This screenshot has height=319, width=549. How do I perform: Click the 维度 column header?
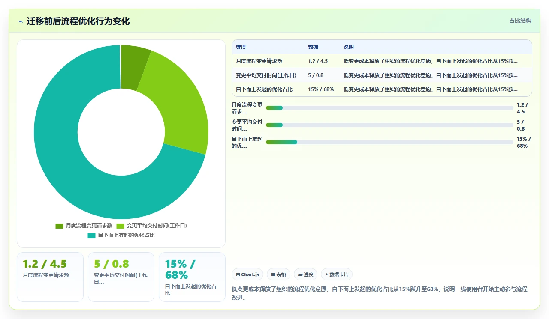tap(241, 47)
